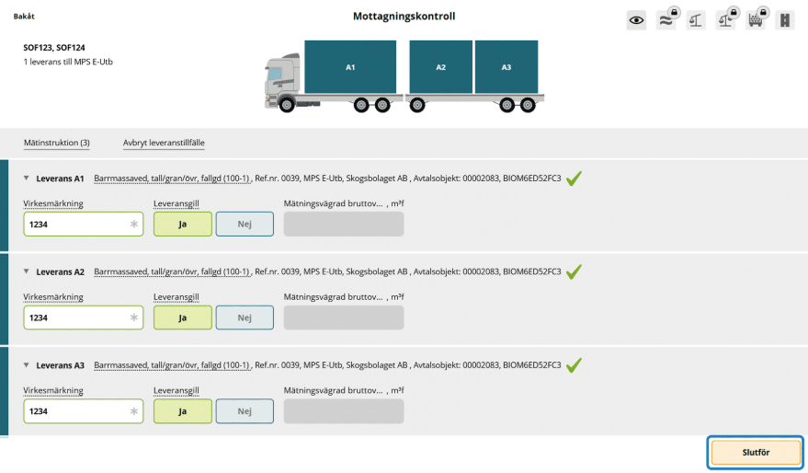
Task: Select load block A2 on the truck
Action: point(440,67)
